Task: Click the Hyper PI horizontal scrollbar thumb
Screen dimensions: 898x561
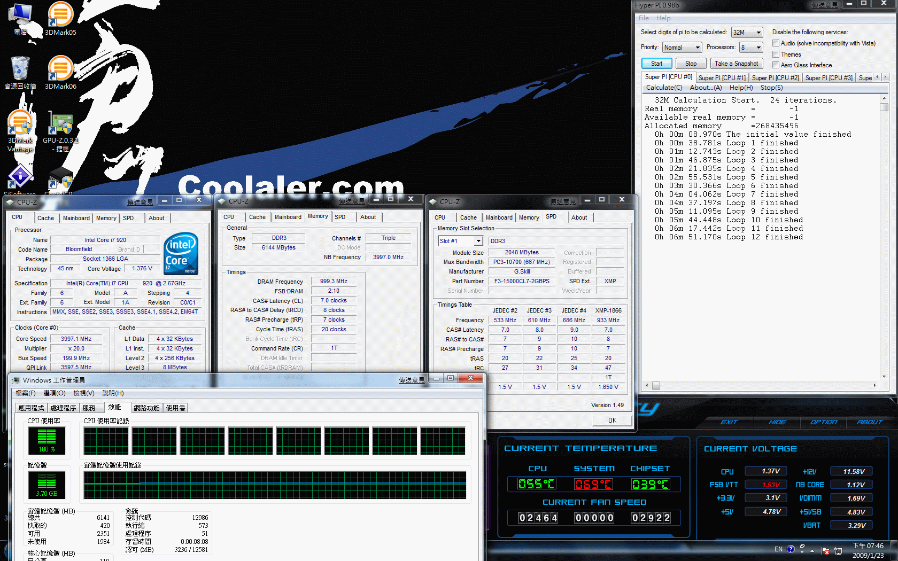Action: [x=656, y=385]
